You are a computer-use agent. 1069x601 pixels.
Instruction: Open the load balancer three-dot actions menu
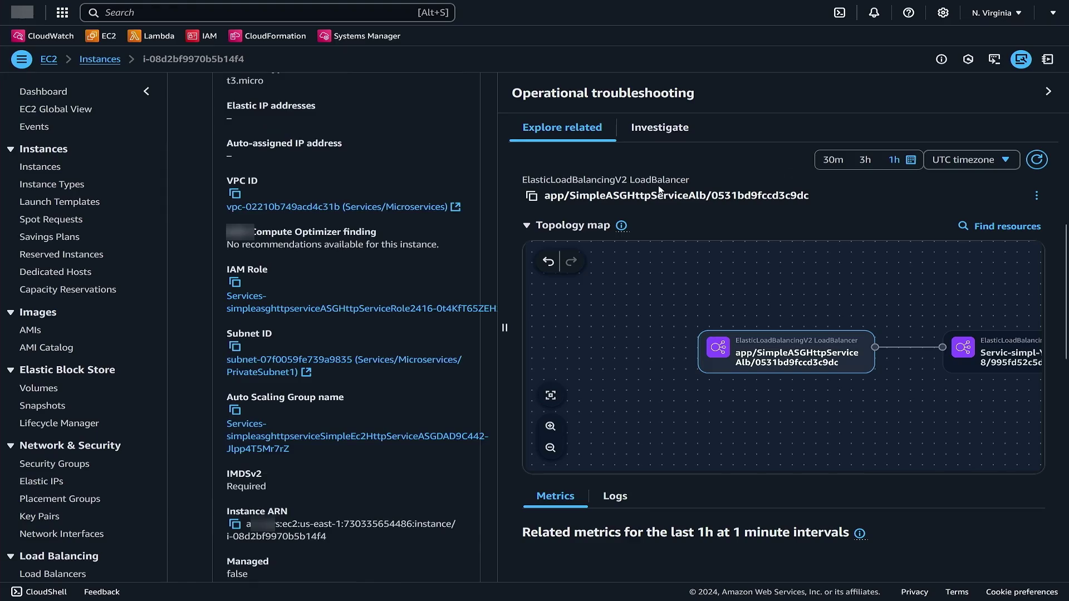1037,195
